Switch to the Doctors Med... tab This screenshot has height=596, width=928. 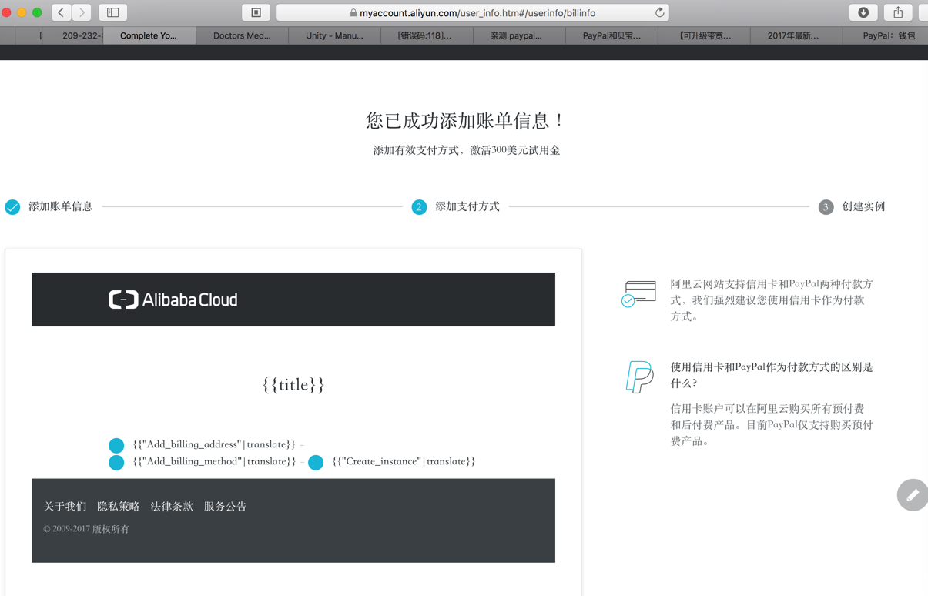pyautogui.click(x=242, y=35)
